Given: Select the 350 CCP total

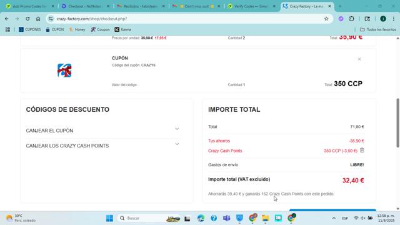Looking at the screenshot, I should (x=348, y=84).
